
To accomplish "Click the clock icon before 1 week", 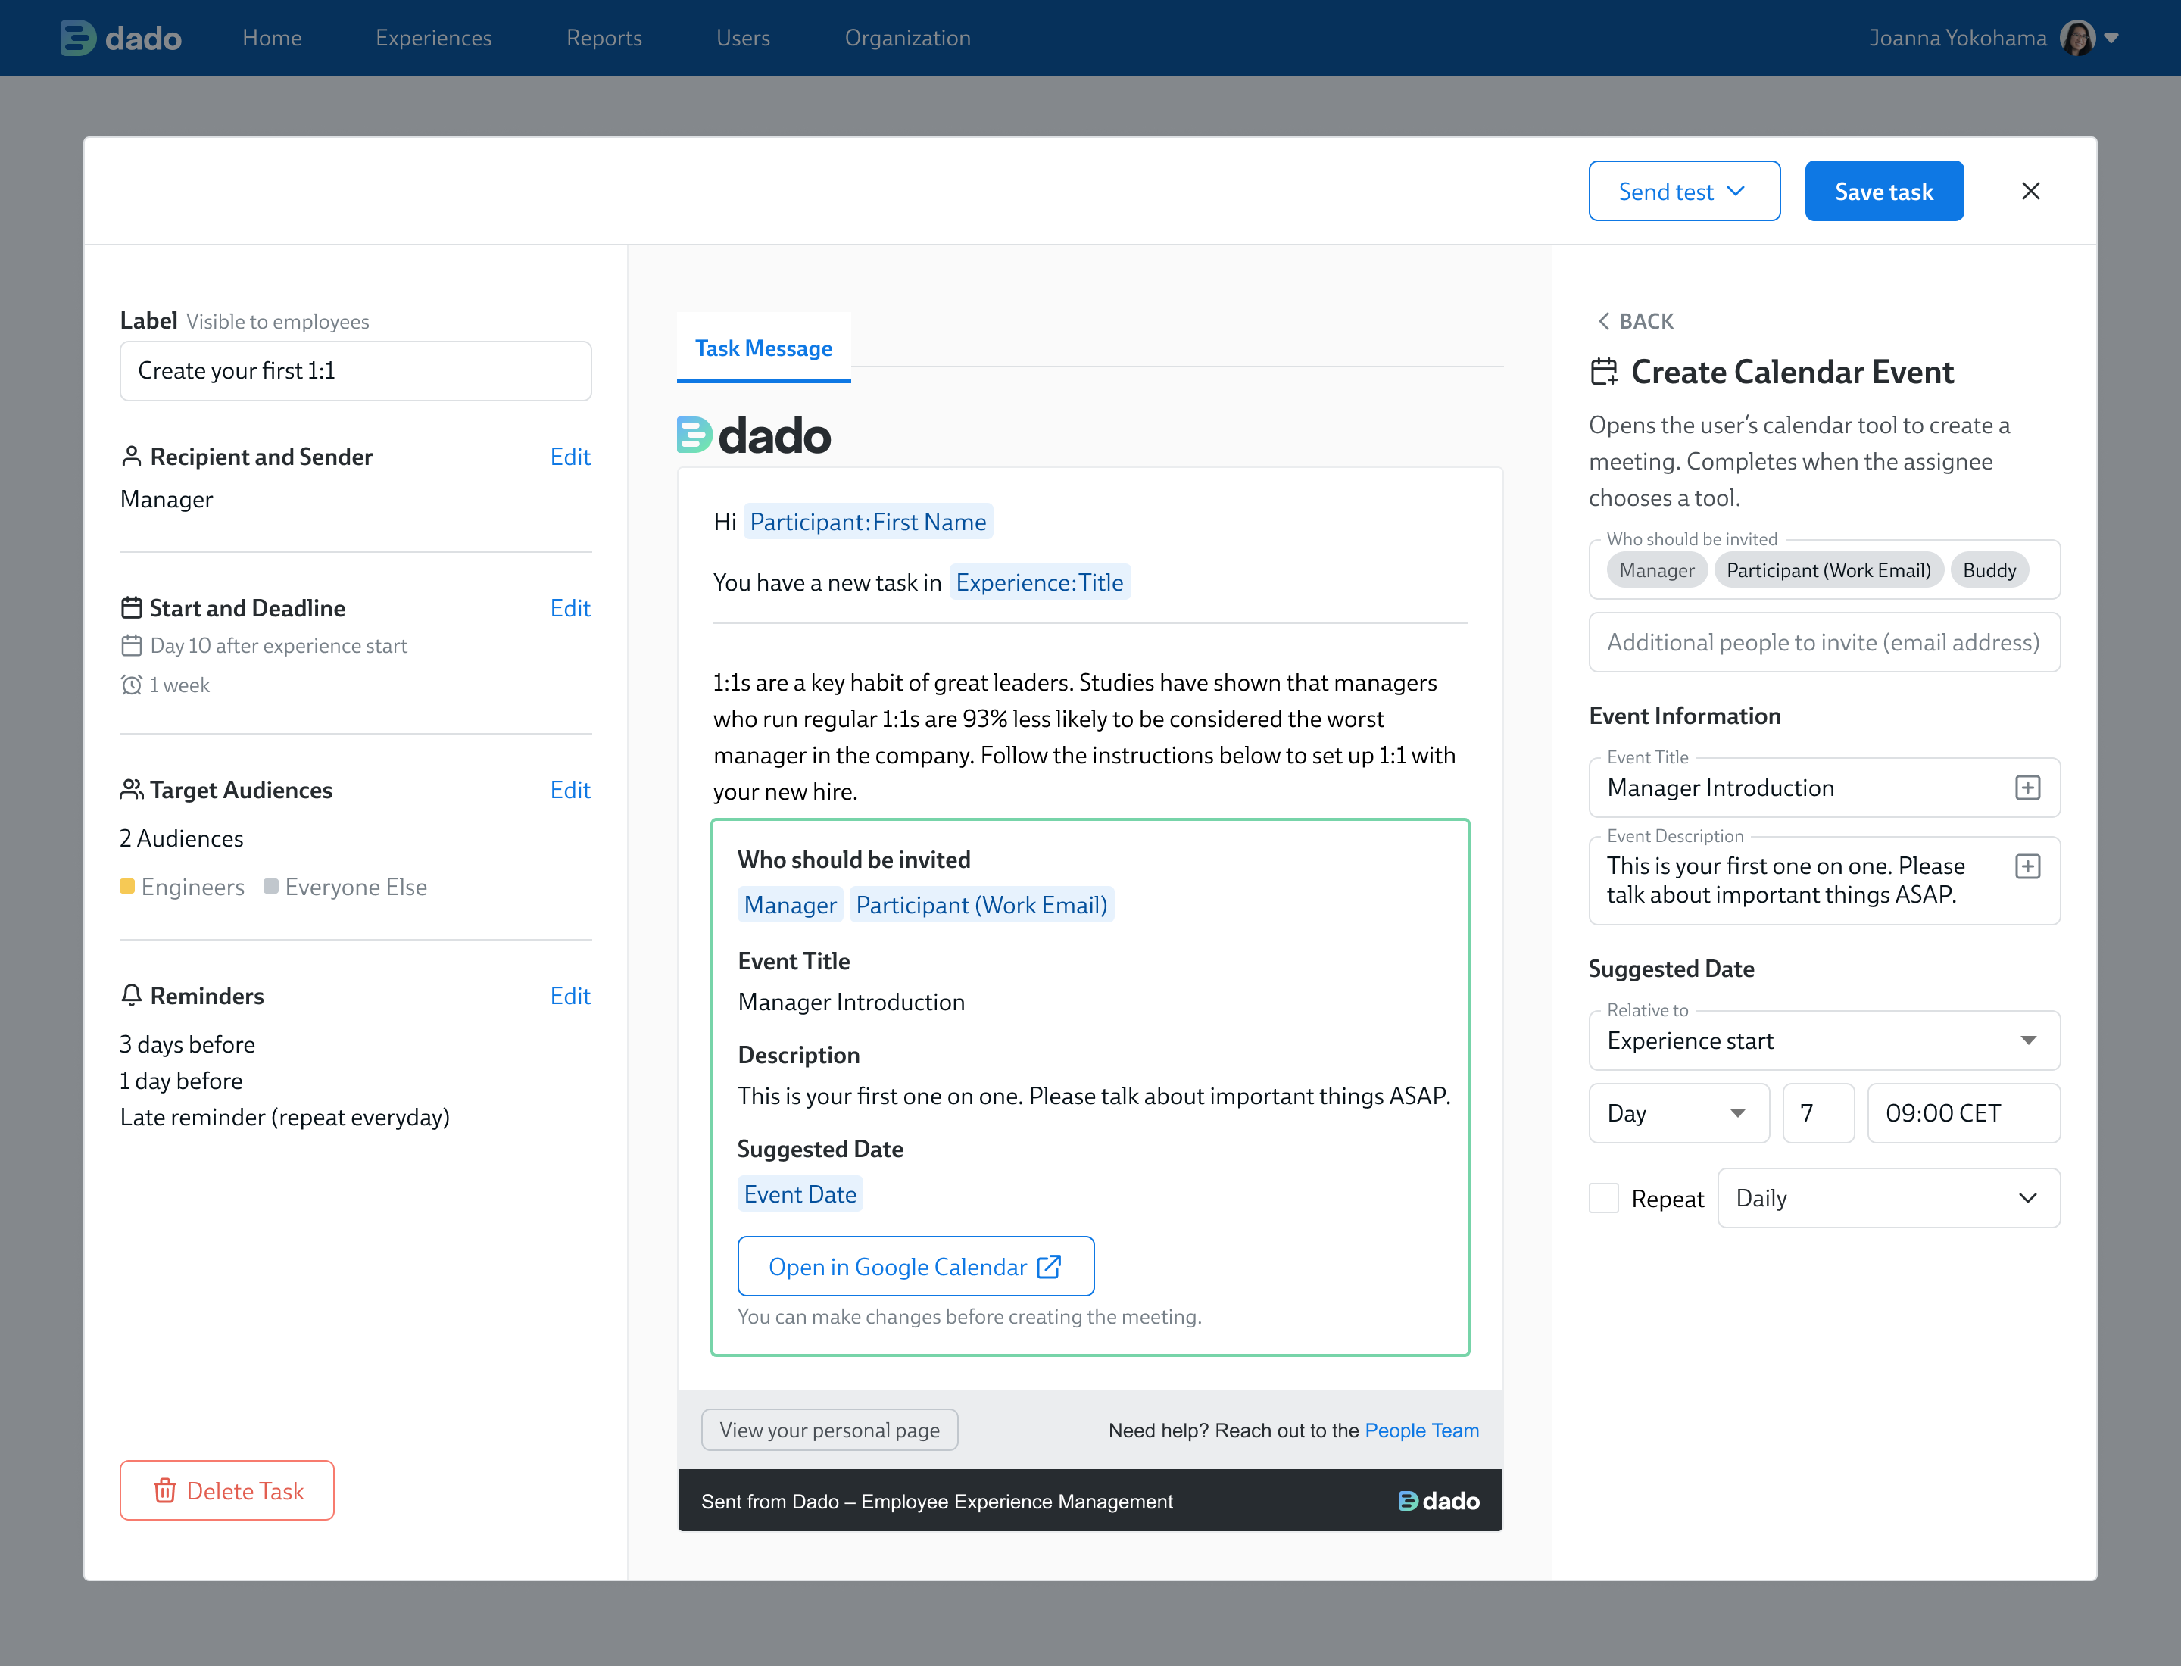I will pyautogui.click(x=131, y=685).
